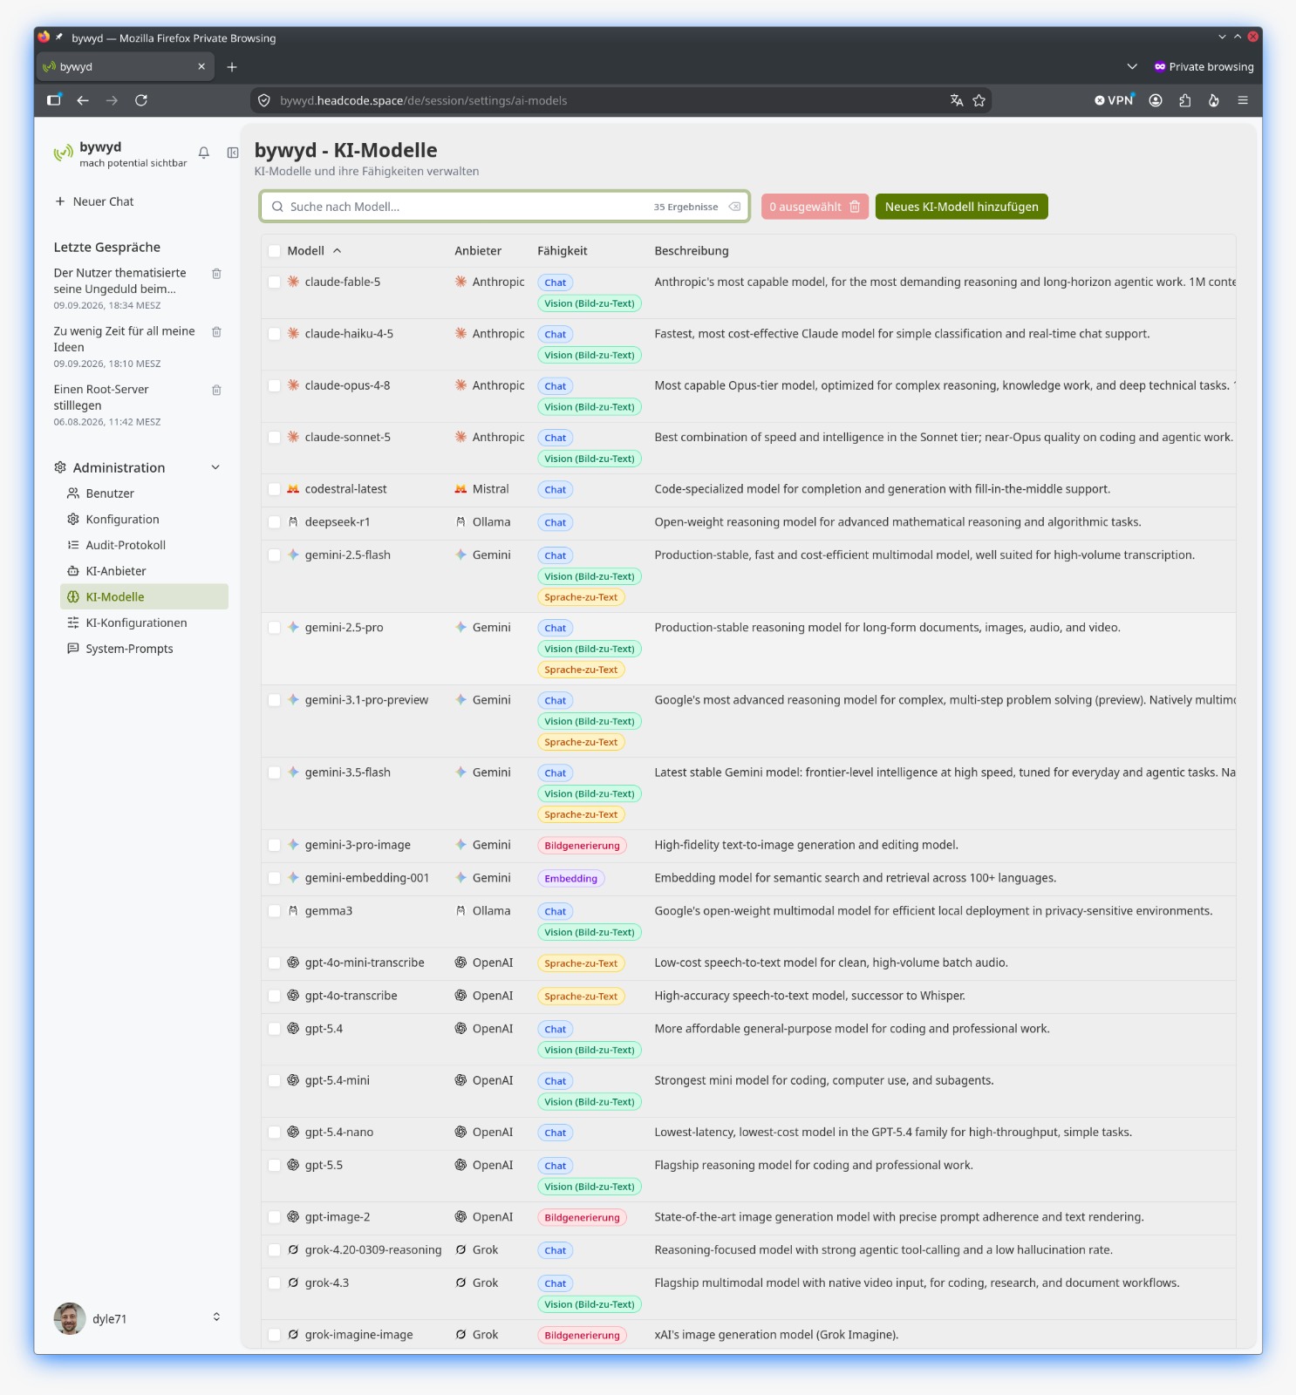This screenshot has width=1296, height=1395.
Task: Select the grok-4.3 checkbox
Action: [275, 1283]
